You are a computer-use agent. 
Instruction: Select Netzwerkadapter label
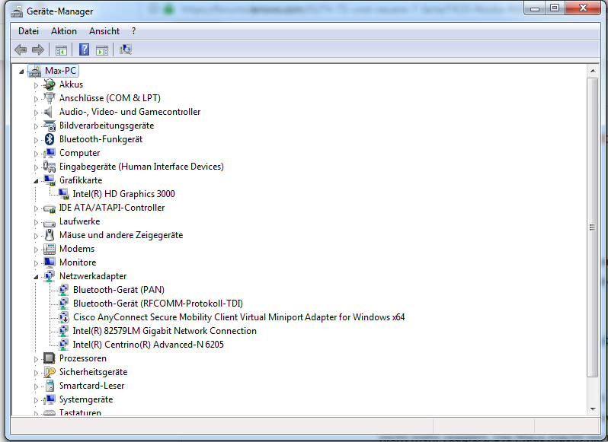pyautogui.click(x=93, y=276)
